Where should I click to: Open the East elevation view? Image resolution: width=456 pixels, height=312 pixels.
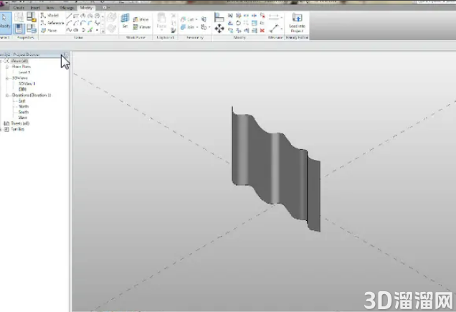point(22,100)
